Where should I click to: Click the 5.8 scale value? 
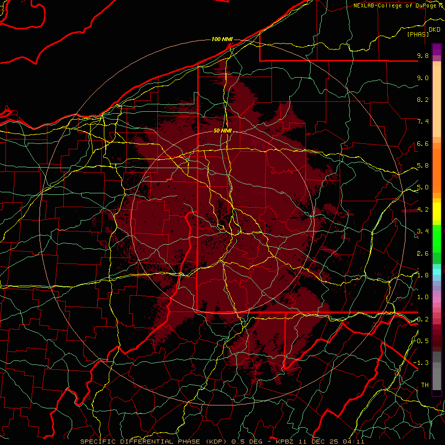[423, 166]
